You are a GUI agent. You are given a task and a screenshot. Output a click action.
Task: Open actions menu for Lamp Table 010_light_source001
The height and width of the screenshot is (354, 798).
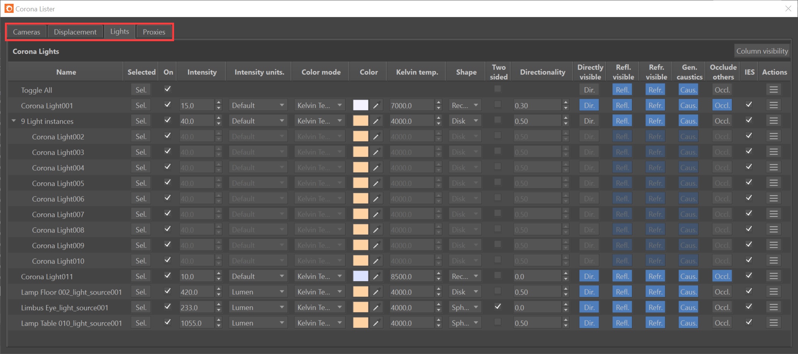click(x=773, y=323)
